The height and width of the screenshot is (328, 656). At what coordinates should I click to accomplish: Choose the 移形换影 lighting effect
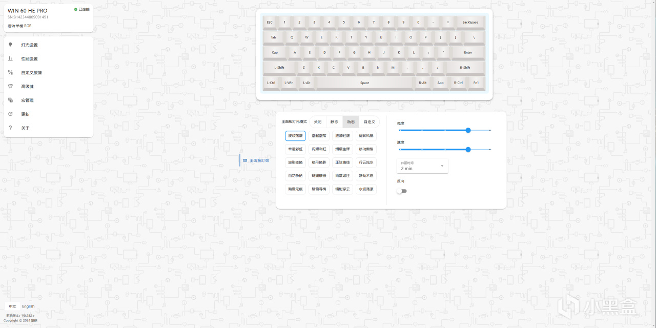click(x=319, y=162)
